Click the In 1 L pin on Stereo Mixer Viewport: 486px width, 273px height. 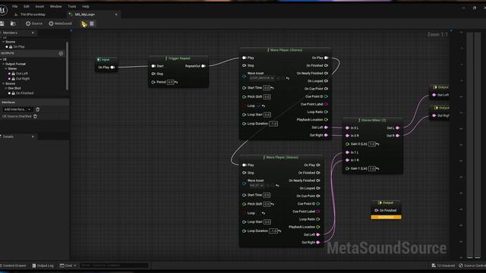click(347, 152)
